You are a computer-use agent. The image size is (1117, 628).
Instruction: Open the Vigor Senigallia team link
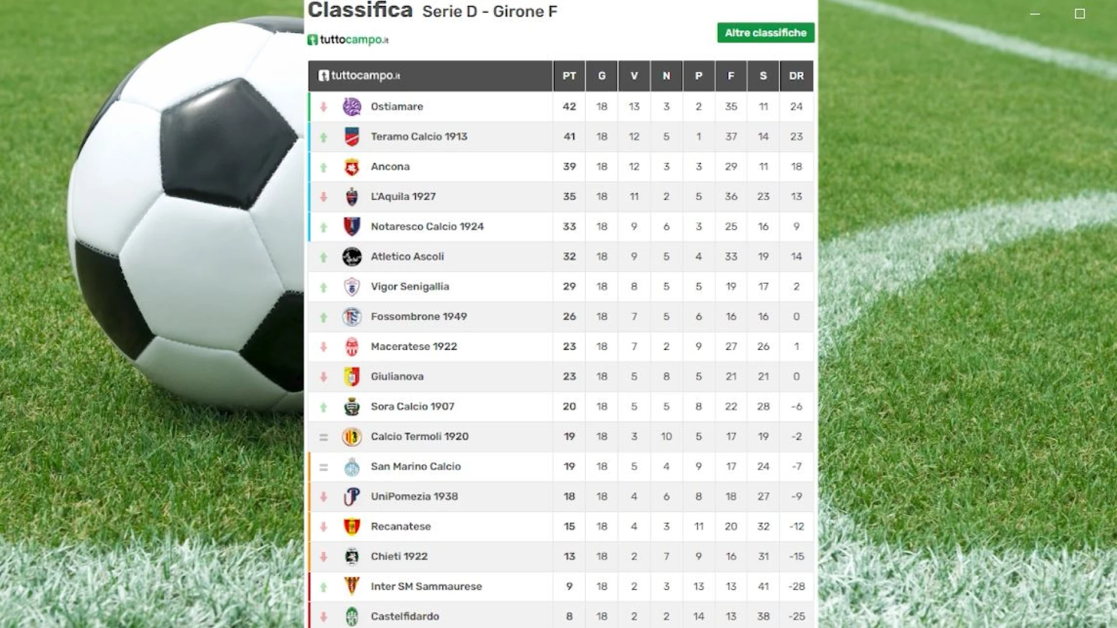click(x=410, y=287)
